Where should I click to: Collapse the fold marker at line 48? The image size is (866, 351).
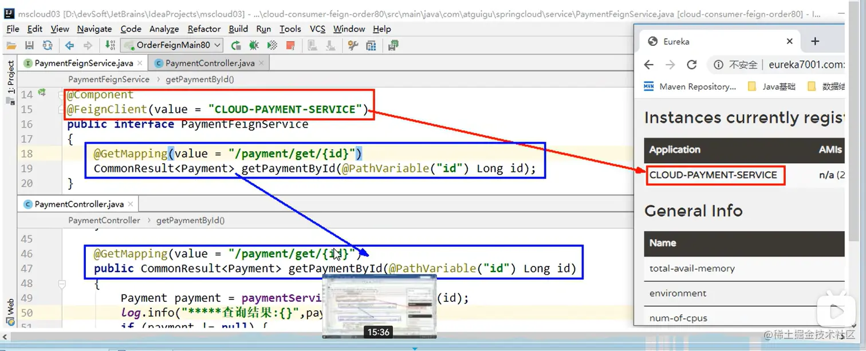62,283
